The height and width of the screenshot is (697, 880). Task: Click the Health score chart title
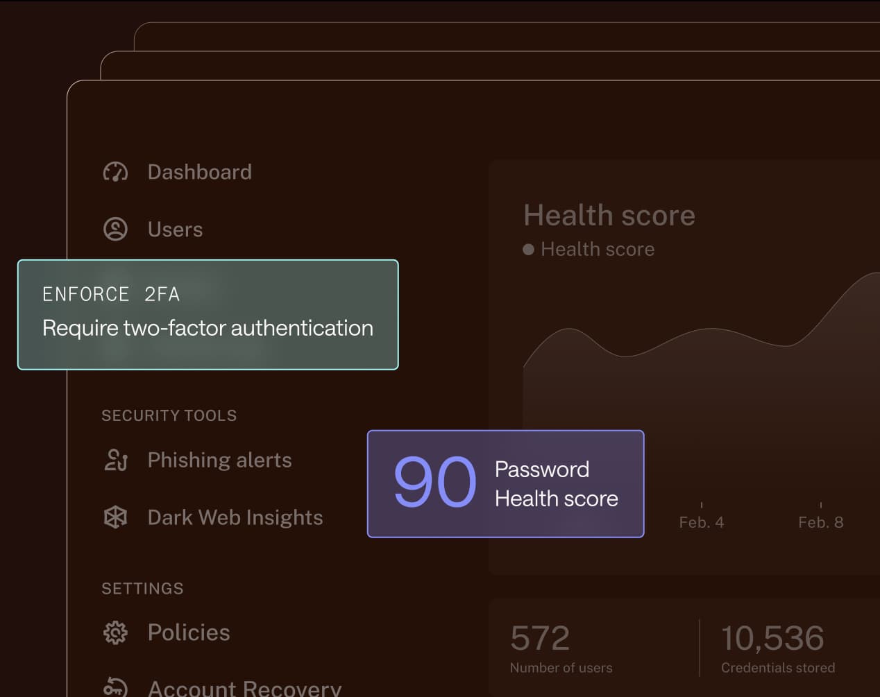click(609, 215)
